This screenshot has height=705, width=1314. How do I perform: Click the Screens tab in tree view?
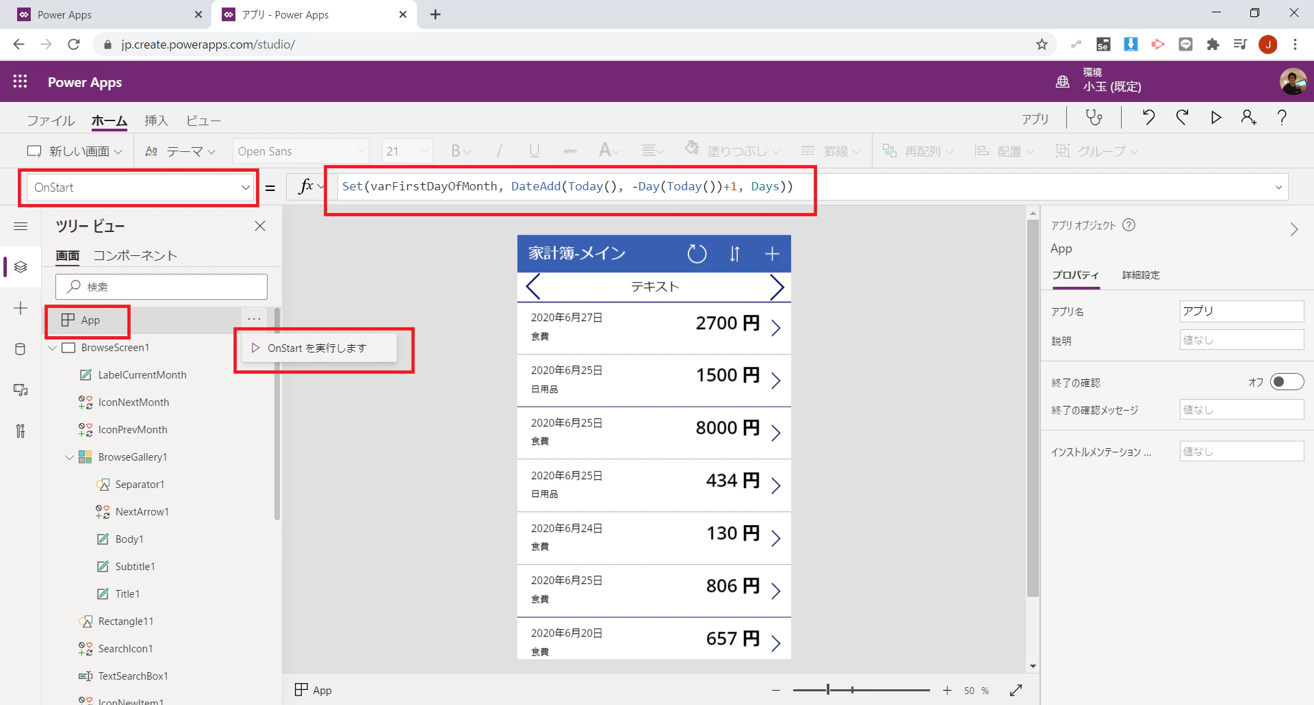pyautogui.click(x=68, y=255)
